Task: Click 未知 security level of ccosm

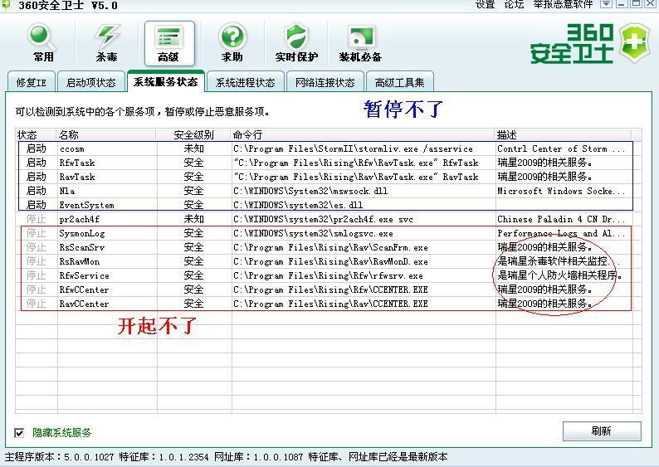Action: pyautogui.click(x=193, y=148)
